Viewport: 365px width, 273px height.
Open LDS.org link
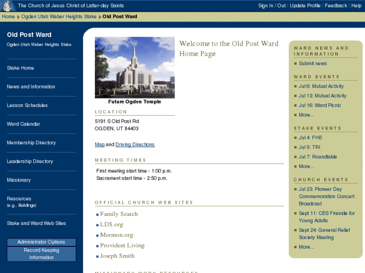pyautogui.click(x=112, y=224)
